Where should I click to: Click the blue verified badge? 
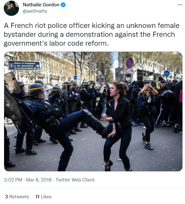click(x=63, y=5)
